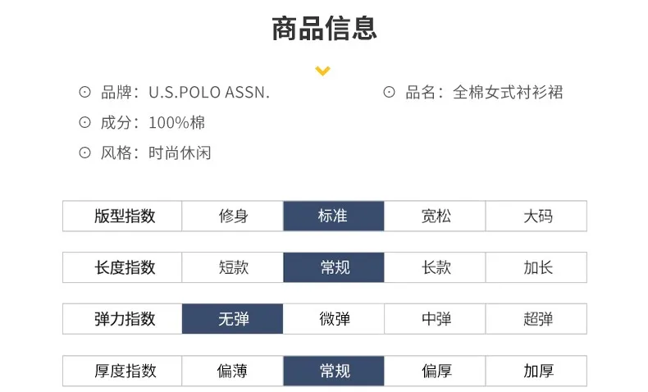This screenshot has height=392, width=648.
Task: Select 修身 in the fit index row
Action: 233,217
